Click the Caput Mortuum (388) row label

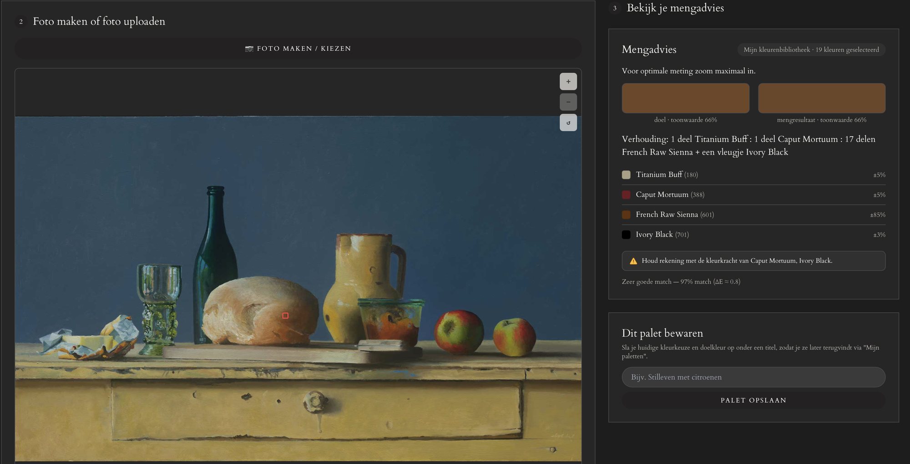[670, 195]
